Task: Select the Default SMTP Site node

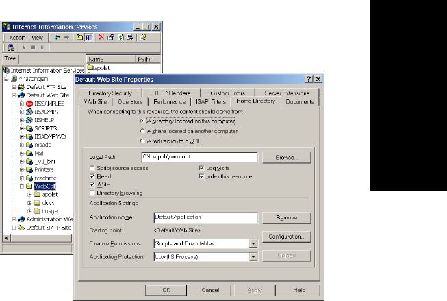Action: pos(49,228)
